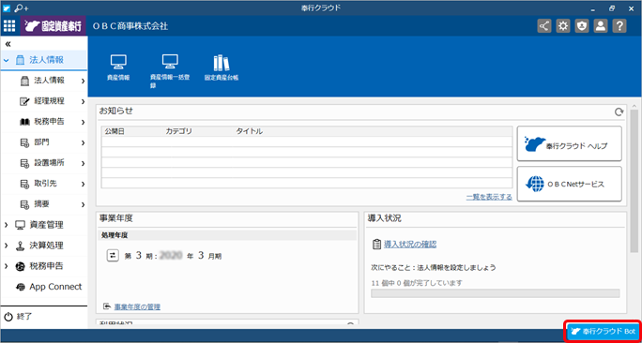This screenshot has height=343, width=642.
Task: Select 税務申告 submenu item under 法人情報
Action: coord(44,122)
